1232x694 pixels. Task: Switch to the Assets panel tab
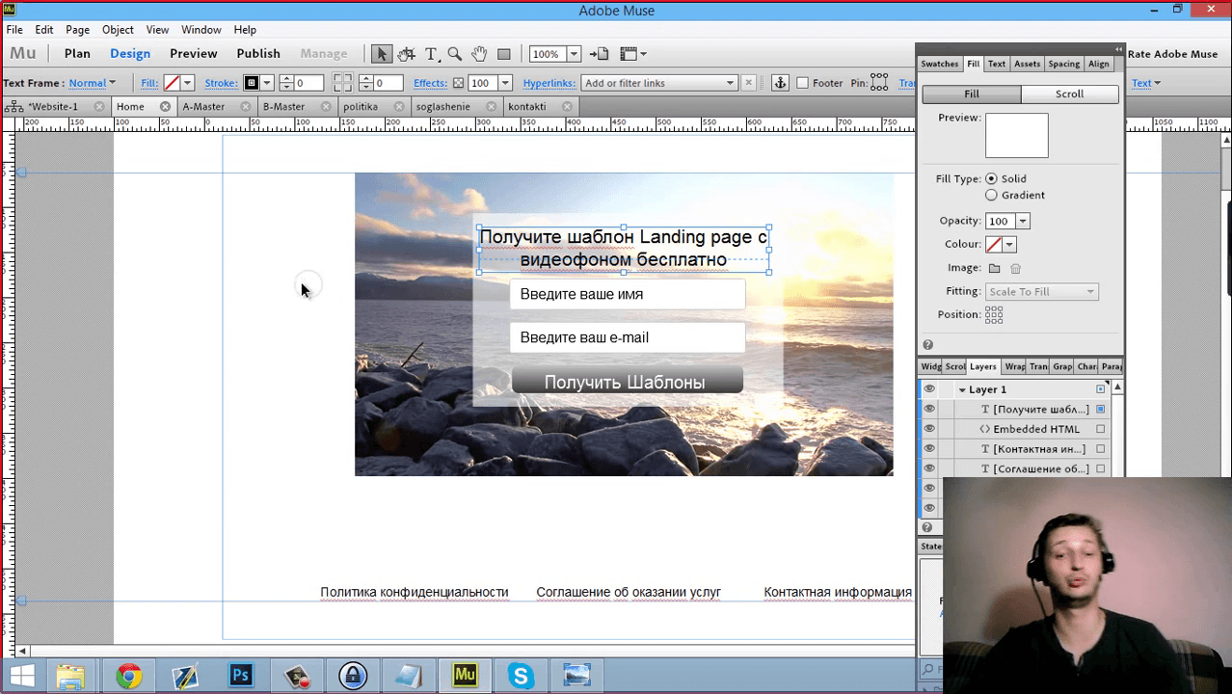tap(1027, 65)
